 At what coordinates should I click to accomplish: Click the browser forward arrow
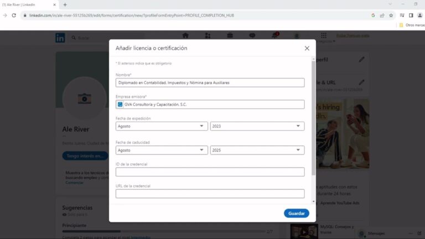(5, 15)
